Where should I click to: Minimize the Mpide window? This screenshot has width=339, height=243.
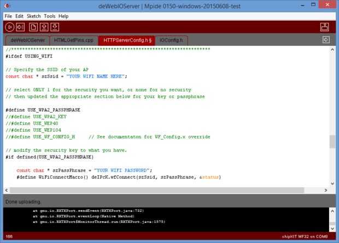click(x=303, y=5)
